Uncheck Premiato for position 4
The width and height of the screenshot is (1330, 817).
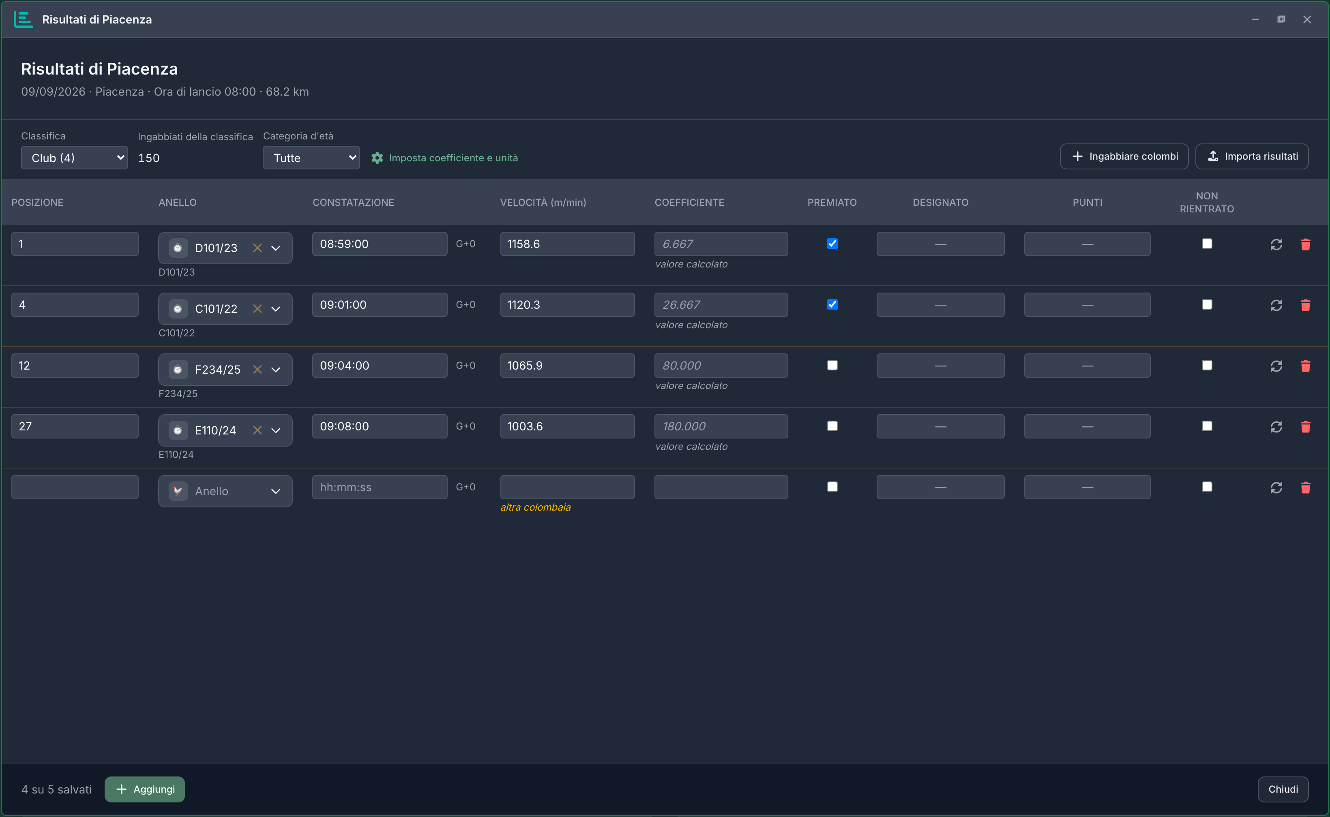click(832, 304)
